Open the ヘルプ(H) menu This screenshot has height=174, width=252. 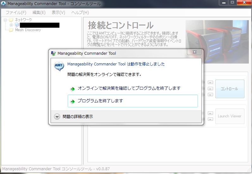click(80, 13)
